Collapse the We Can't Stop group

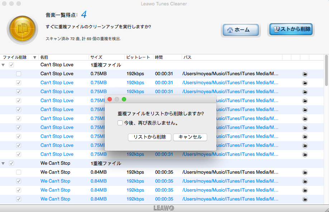click(x=3, y=163)
